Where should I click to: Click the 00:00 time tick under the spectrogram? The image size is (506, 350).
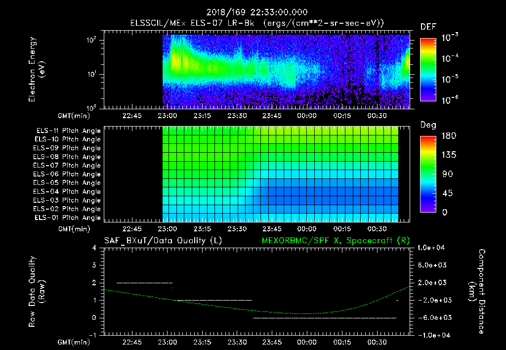click(x=307, y=116)
